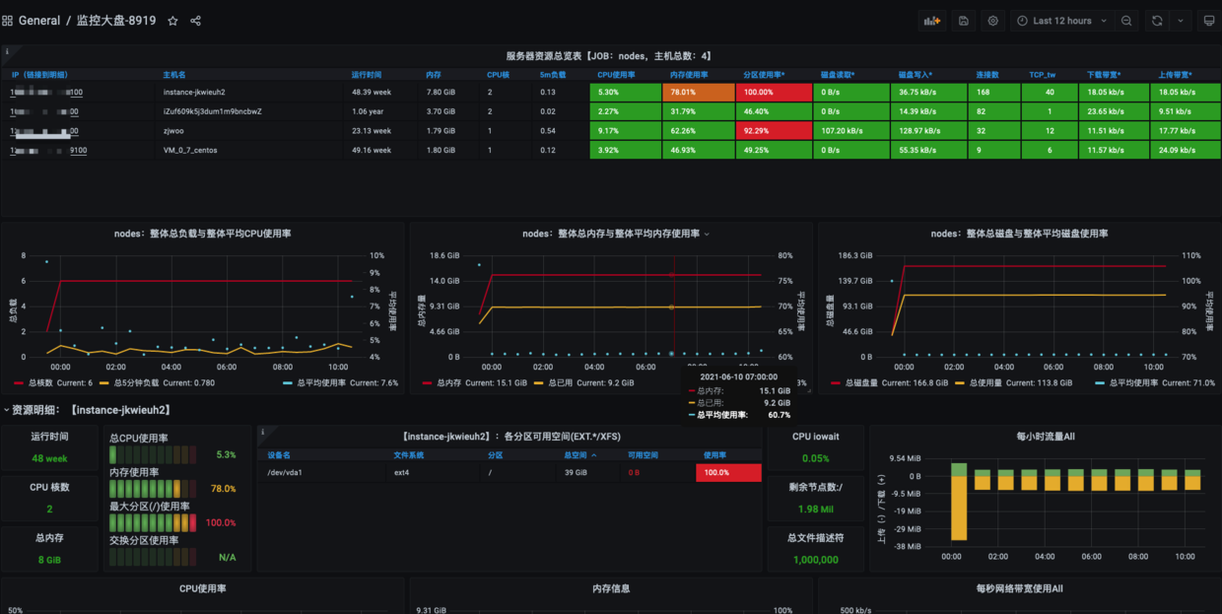The width and height of the screenshot is (1222, 614).
Task: Open the Last 12 hours time picker
Action: (x=1061, y=21)
